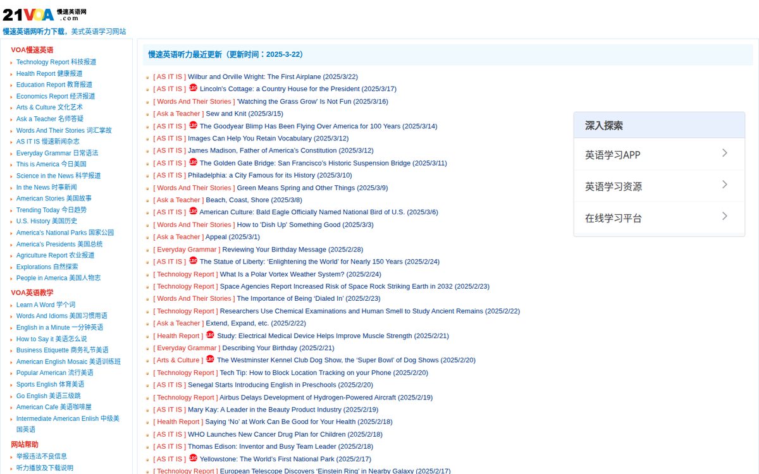Open American Cafe 美语咖啡屋 sidebar item

(54, 407)
